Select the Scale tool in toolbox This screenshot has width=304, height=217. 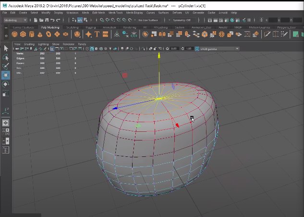[6, 93]
